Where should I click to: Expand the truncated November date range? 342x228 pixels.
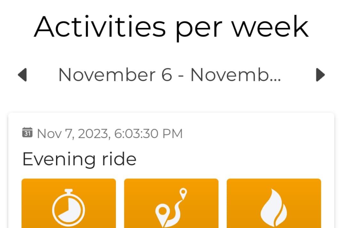point(170,75)
